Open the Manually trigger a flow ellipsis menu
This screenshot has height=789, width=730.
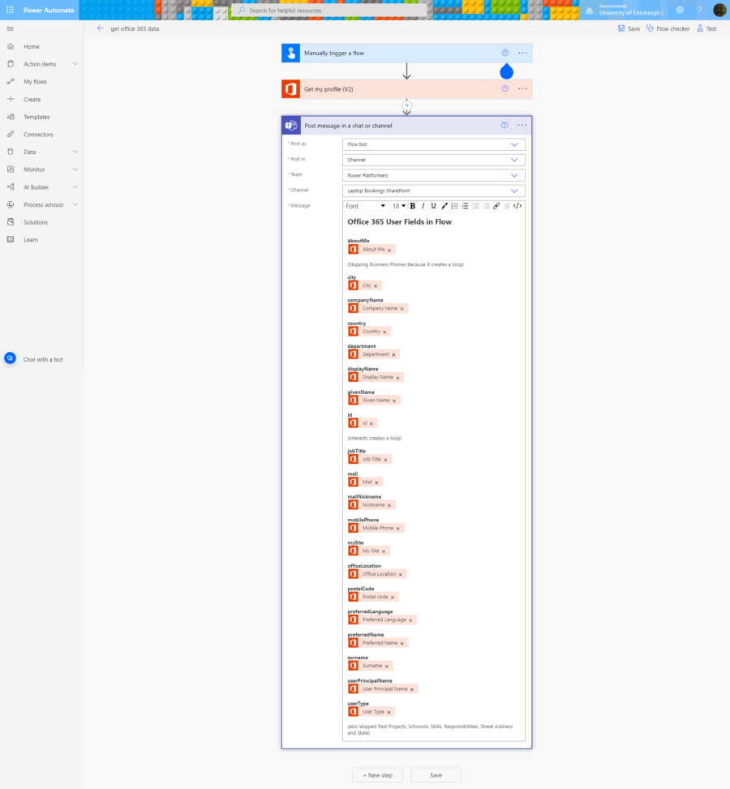(x=522, y=52)
